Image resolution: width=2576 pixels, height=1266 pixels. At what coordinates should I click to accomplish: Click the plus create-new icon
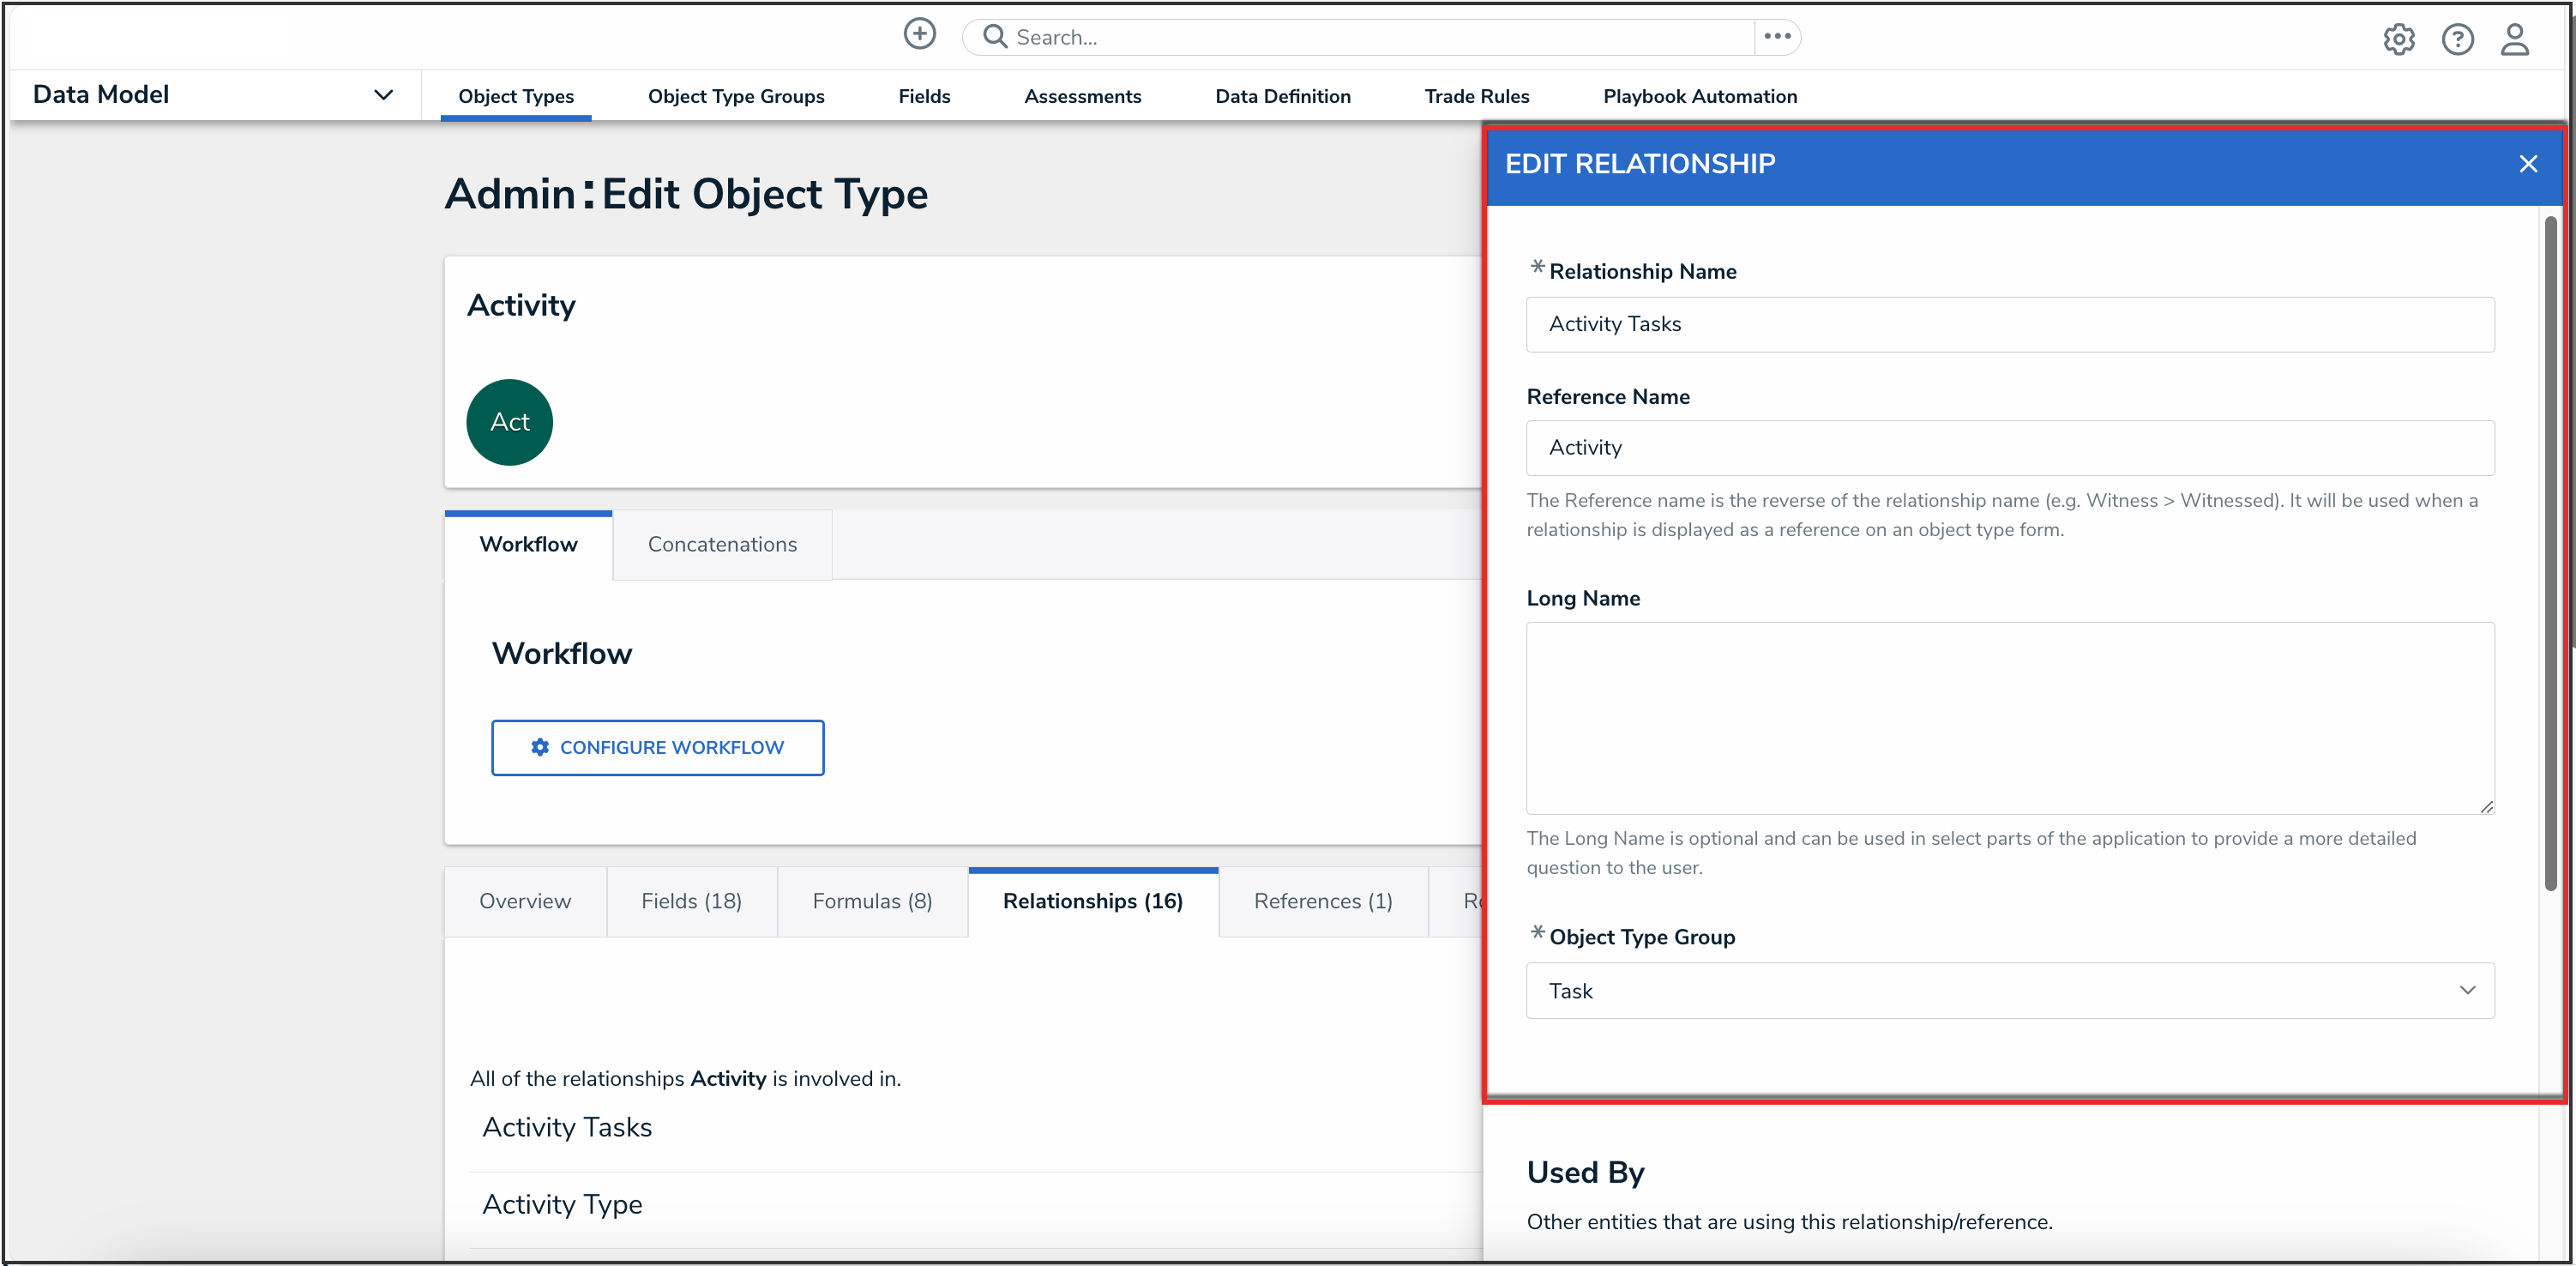[x=919, y=34]
